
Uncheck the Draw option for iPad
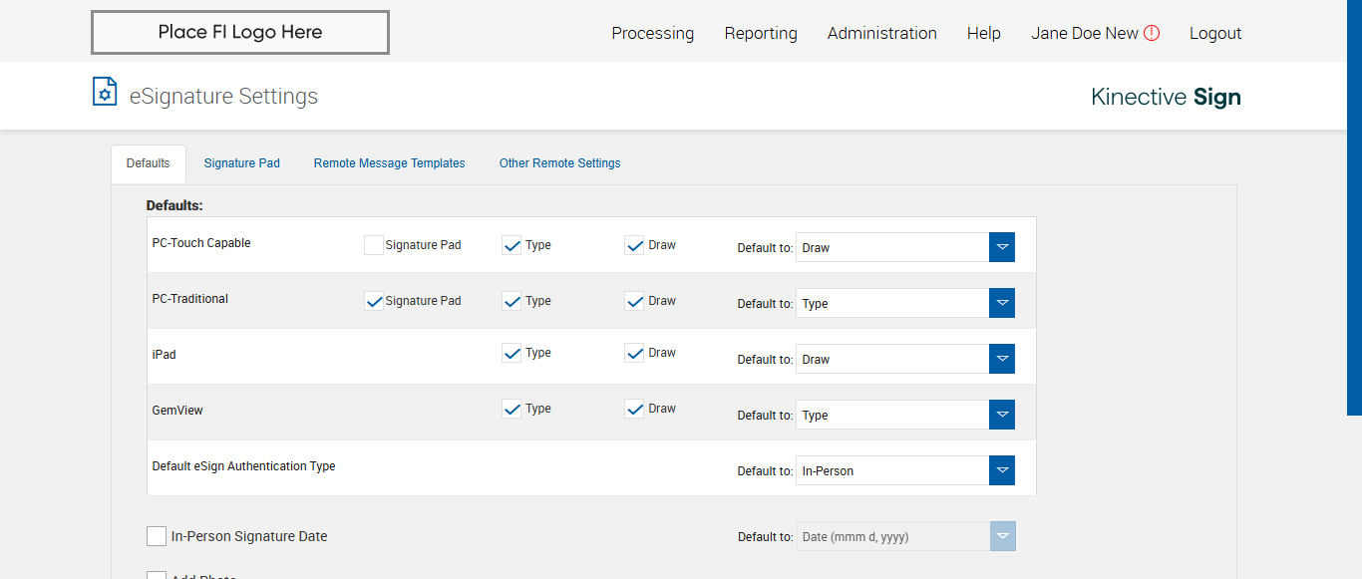click(634, 353)
